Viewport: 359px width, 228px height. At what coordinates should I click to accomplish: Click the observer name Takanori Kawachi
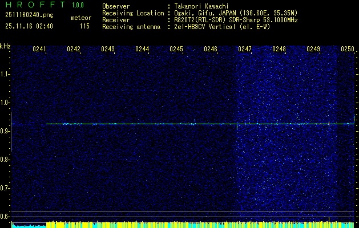coord(201,6)
